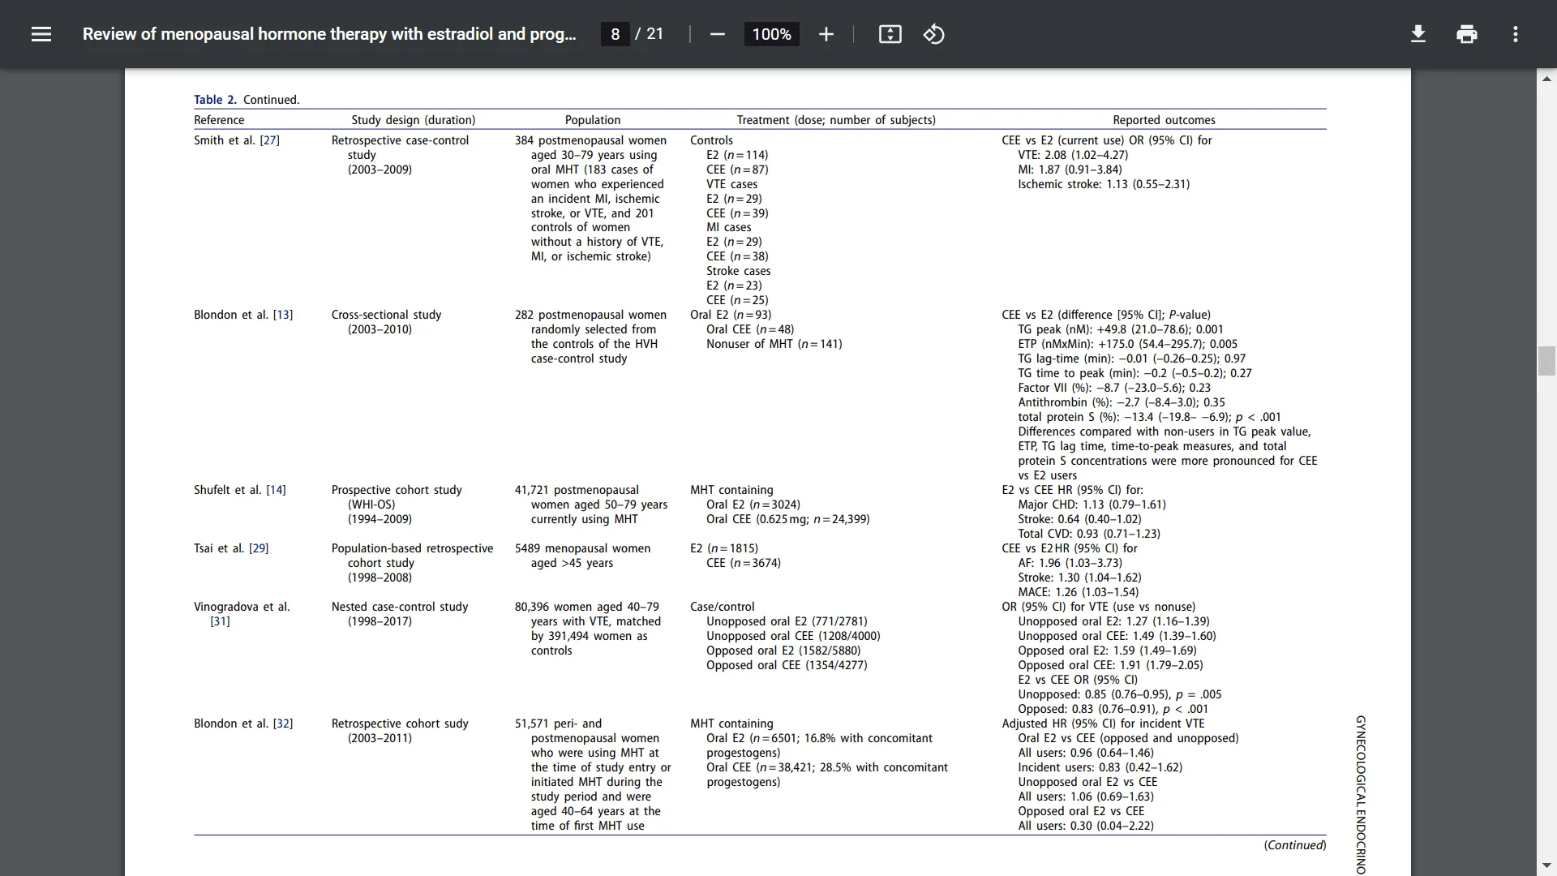
Task: Click 'Incident users: 0.83 (0.42–1.62)' value
Action: click(1100, 767)
